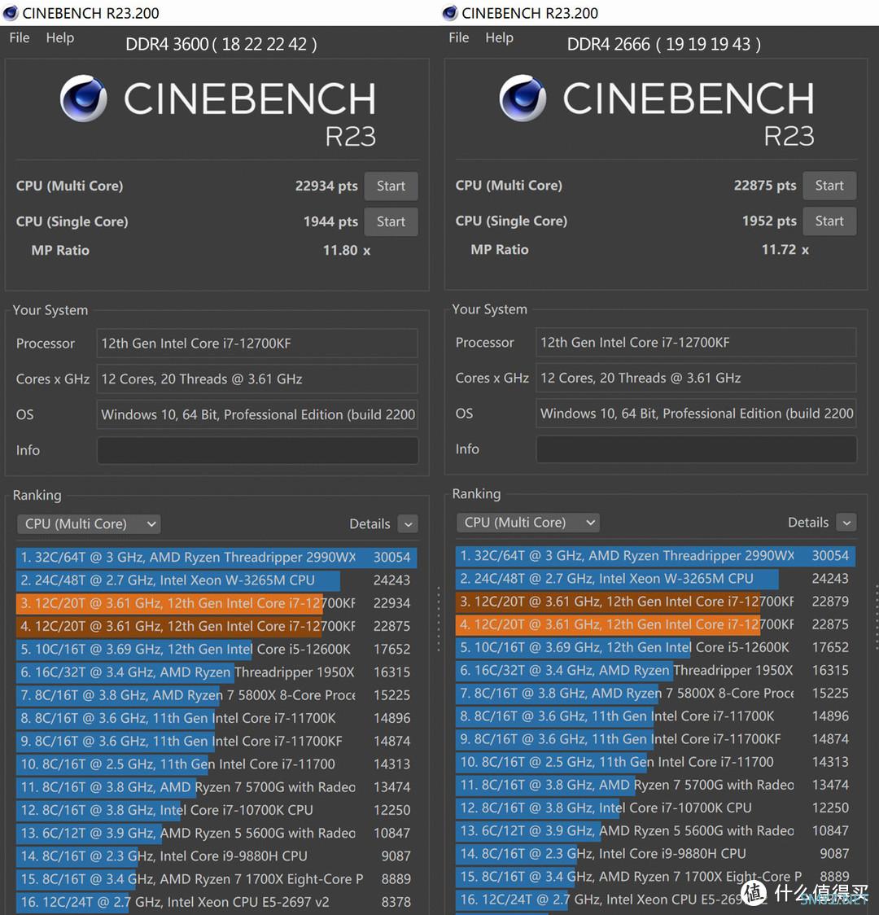Screen dimensions: 879x915
Task: Select i7-12700KF row scoring 22875 in right window
Action: pos(656,624)
